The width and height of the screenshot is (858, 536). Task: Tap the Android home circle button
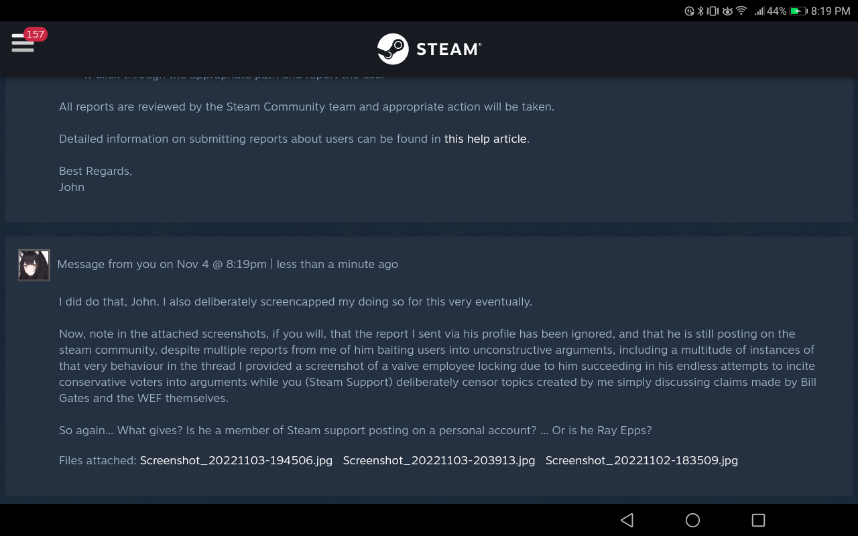692,520
